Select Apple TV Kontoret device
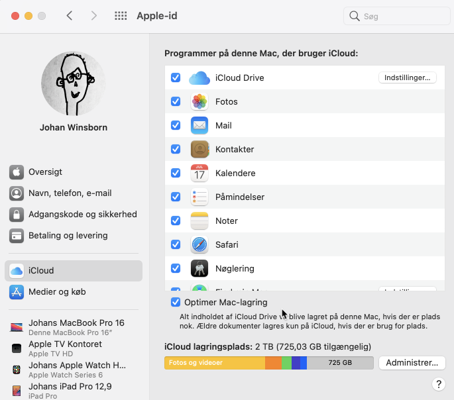This screenshot has width=454, height=400. click(x=74, y=348)
